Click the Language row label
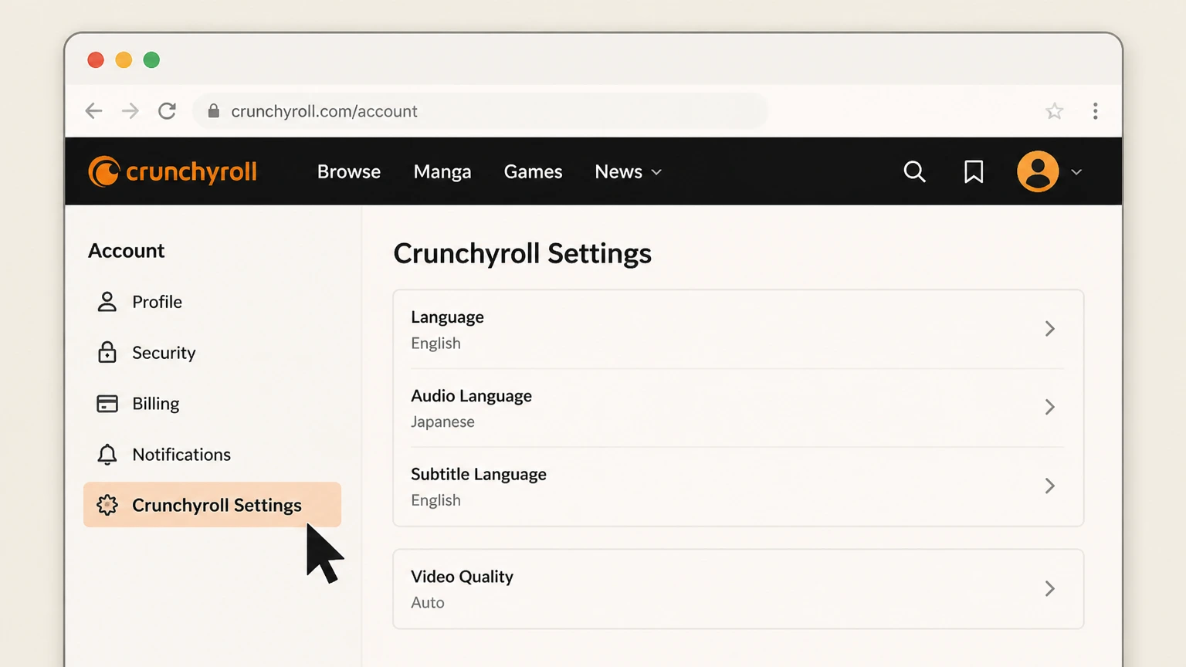The image size is (1186, 667). [x=447, y=317]
